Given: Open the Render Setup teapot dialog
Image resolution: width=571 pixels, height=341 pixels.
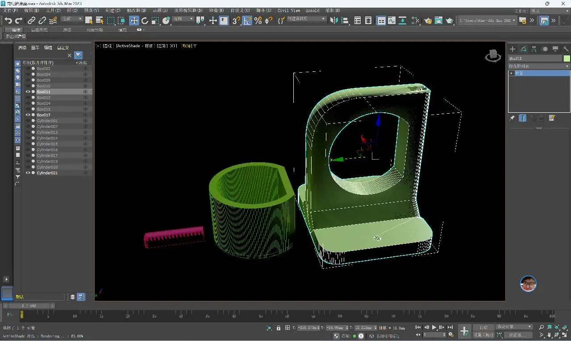Looking at the screenshot, I should (428, 21).
